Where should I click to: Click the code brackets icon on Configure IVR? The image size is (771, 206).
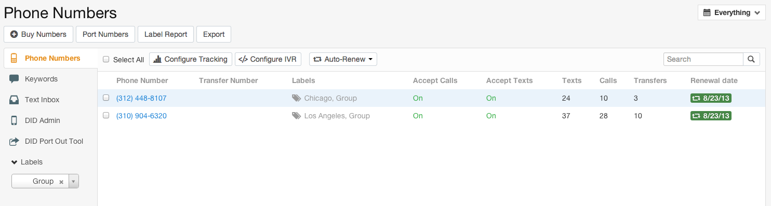243,59
